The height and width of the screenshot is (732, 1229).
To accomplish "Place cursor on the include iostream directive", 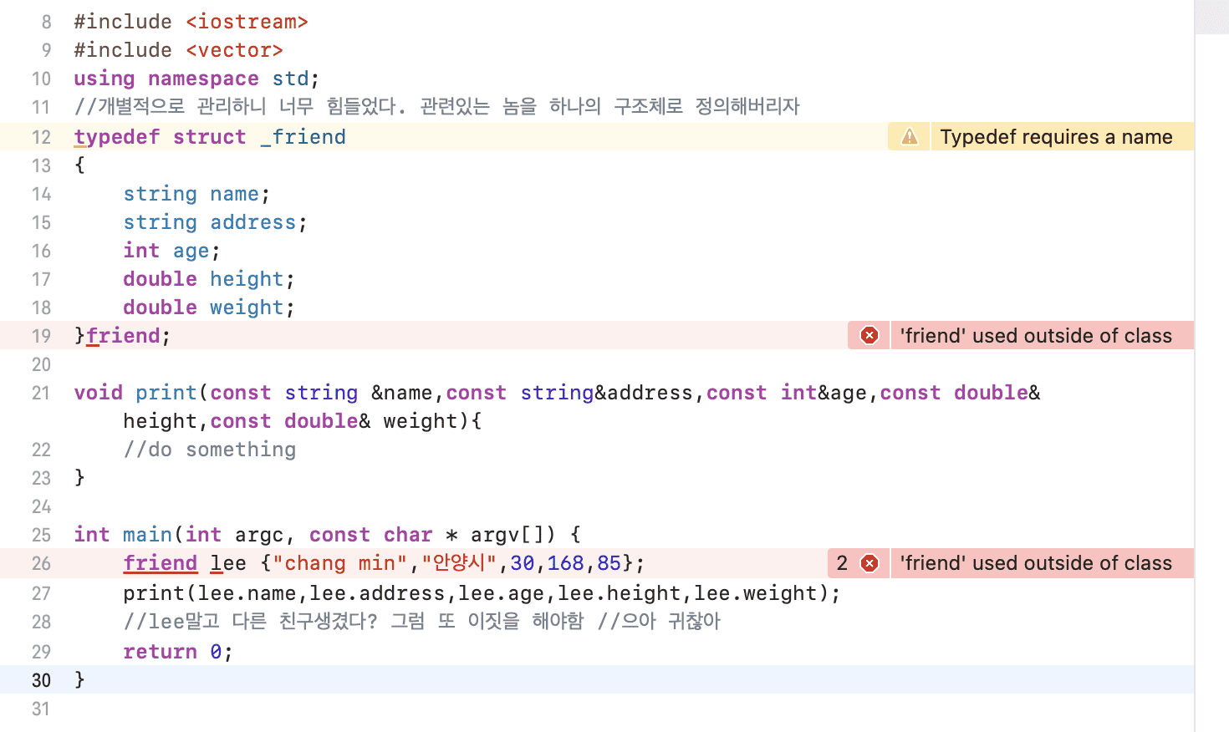I will 192,21.
